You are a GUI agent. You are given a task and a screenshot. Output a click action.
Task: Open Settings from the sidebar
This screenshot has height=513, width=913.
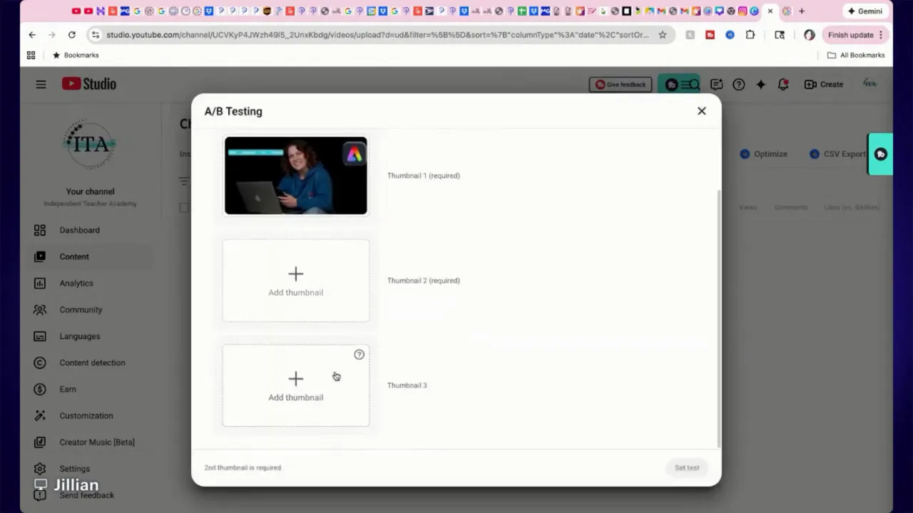pyautogui.click(x=74, y=468)
